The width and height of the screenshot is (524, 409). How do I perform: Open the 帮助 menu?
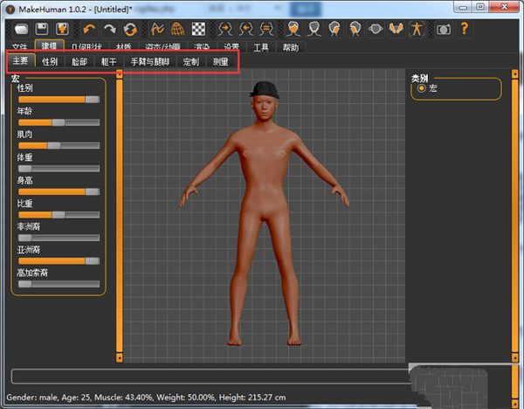[x=290, y=47]
